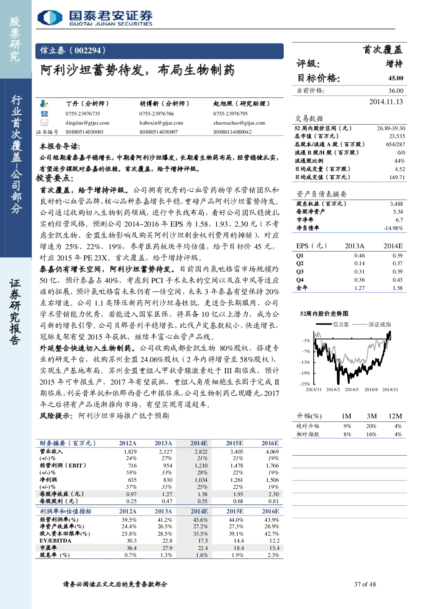Click total market value 23,535
The width and height of the screenshot is (431, 609).
click(x=397, y=136)
